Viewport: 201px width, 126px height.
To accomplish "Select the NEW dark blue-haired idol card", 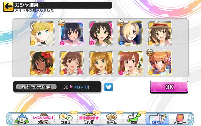I will (x=72, y=33).
